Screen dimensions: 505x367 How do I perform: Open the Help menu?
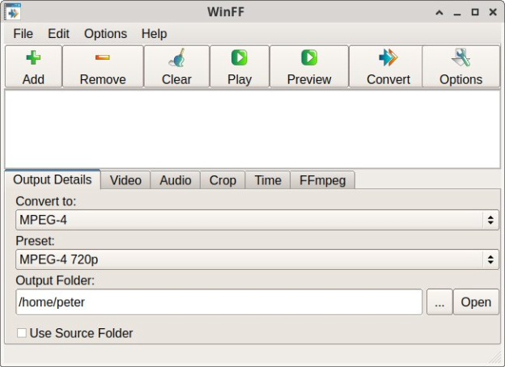tap(154, 34)
